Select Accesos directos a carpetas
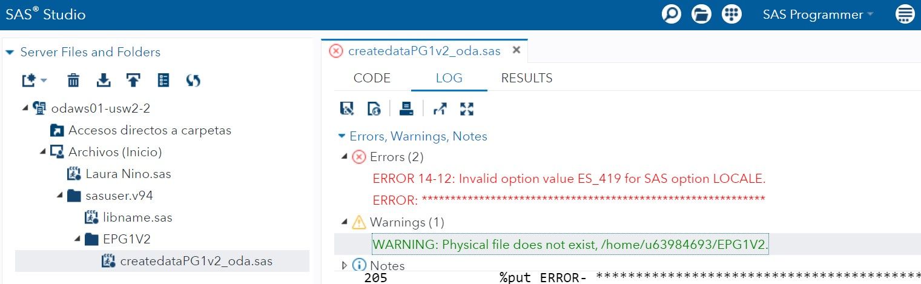 click(x=150, y=130)
